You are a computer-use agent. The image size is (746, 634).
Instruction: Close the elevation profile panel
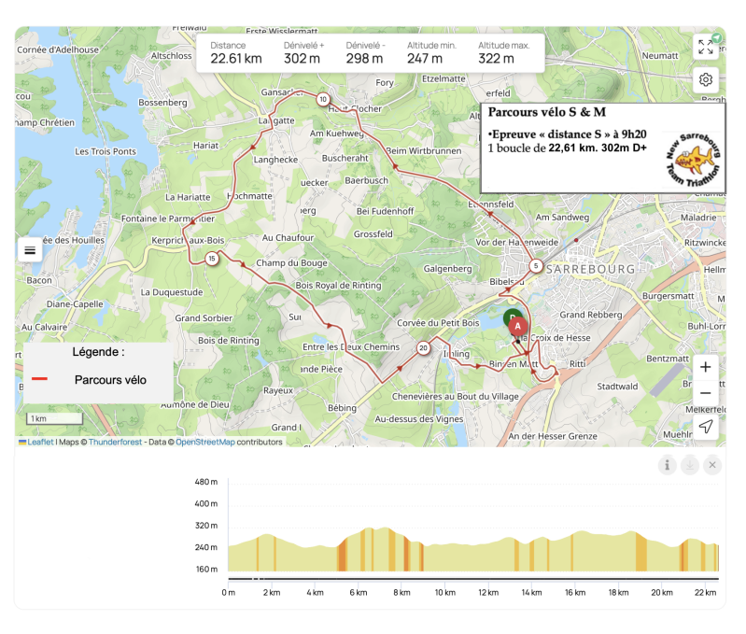point(712,465)
